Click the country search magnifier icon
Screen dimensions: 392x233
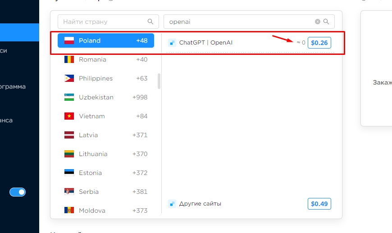tap(150, 22)
